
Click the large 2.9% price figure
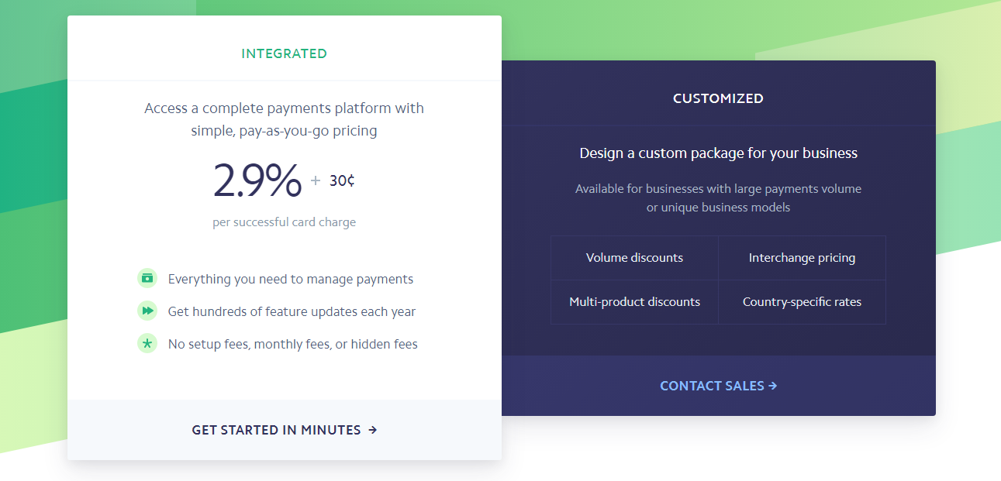[x=257, y=180]
